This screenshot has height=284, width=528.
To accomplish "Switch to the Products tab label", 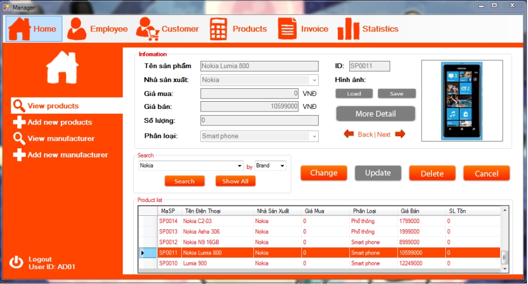I will click(250, 29).
